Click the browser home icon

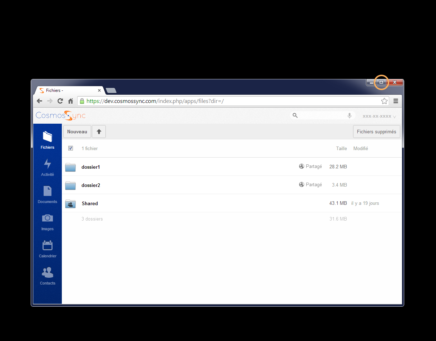coord(71,101)
